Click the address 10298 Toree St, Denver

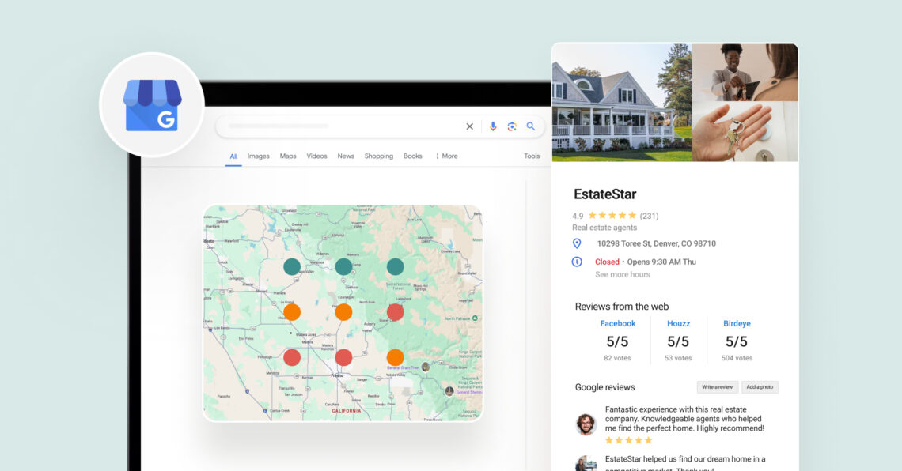(x=657, y=243)
